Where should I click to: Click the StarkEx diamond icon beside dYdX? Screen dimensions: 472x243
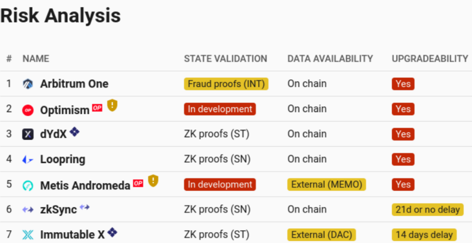75,132
